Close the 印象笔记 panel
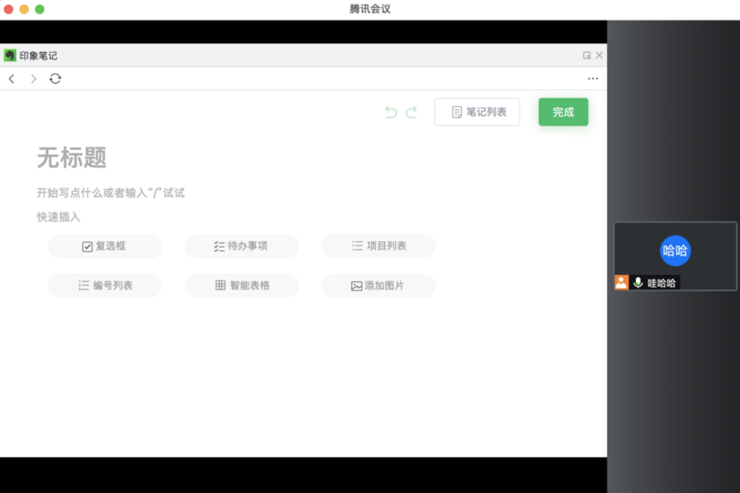 coord(599,56)
